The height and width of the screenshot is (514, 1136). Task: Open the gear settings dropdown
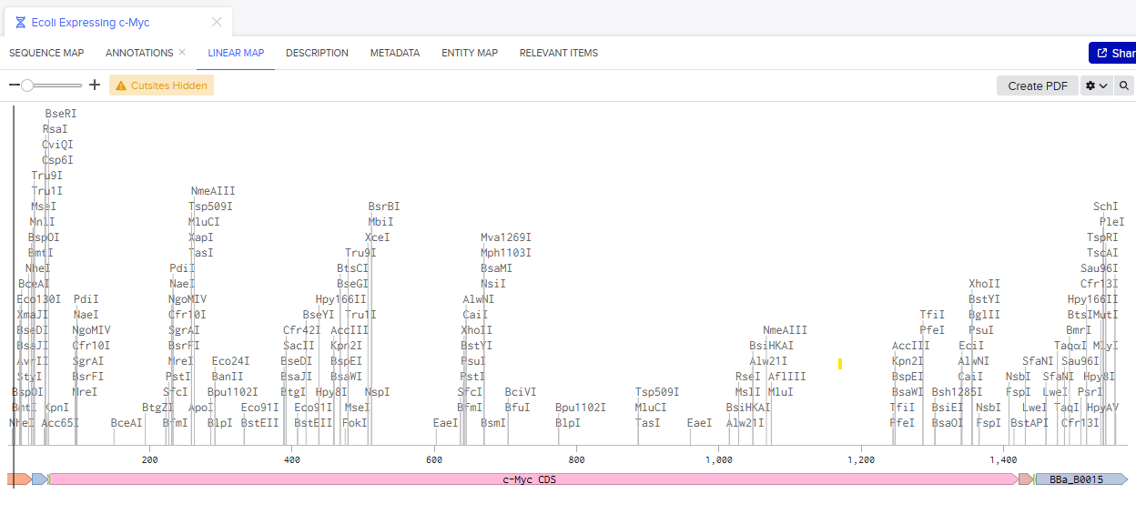pyautogui.click(x=1097, y=86)
